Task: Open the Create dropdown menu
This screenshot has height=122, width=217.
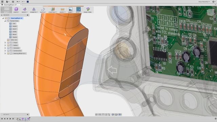Action: point(16,12)
